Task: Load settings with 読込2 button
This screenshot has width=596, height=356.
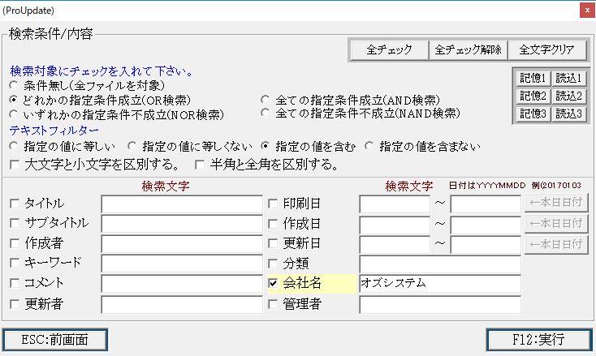Action: (x=568, y=96)
